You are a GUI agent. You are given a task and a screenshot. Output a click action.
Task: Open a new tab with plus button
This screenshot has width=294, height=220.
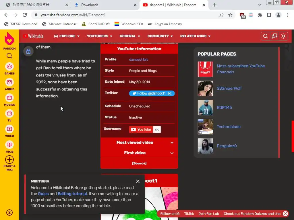215,5
